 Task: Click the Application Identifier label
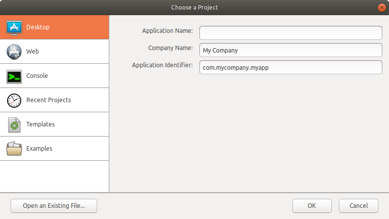coord(162,65)
